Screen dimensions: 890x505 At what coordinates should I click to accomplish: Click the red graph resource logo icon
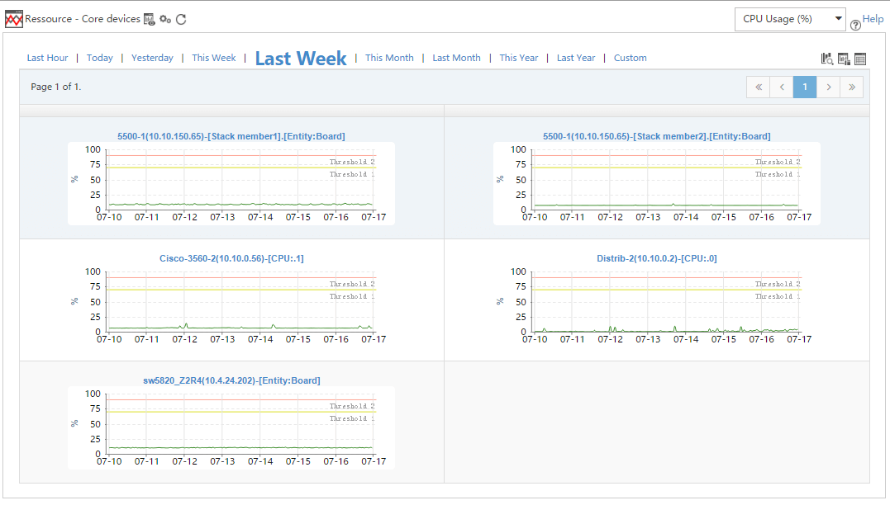tap(14, 19)
